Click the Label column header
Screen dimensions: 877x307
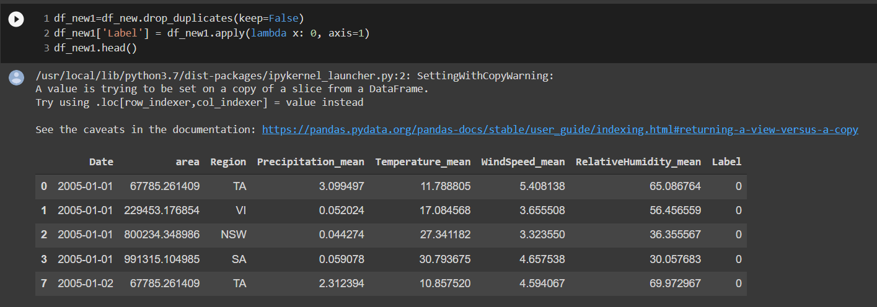coord(726,162)
